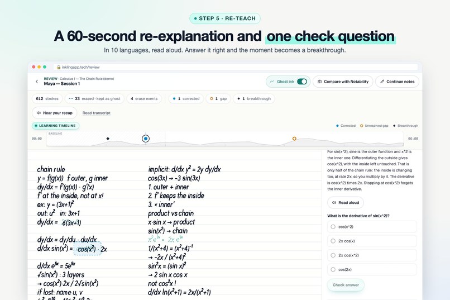450x300 pixels.
Task: Click the note line 'product vs chain'
Action: click(x=171, y=213)
